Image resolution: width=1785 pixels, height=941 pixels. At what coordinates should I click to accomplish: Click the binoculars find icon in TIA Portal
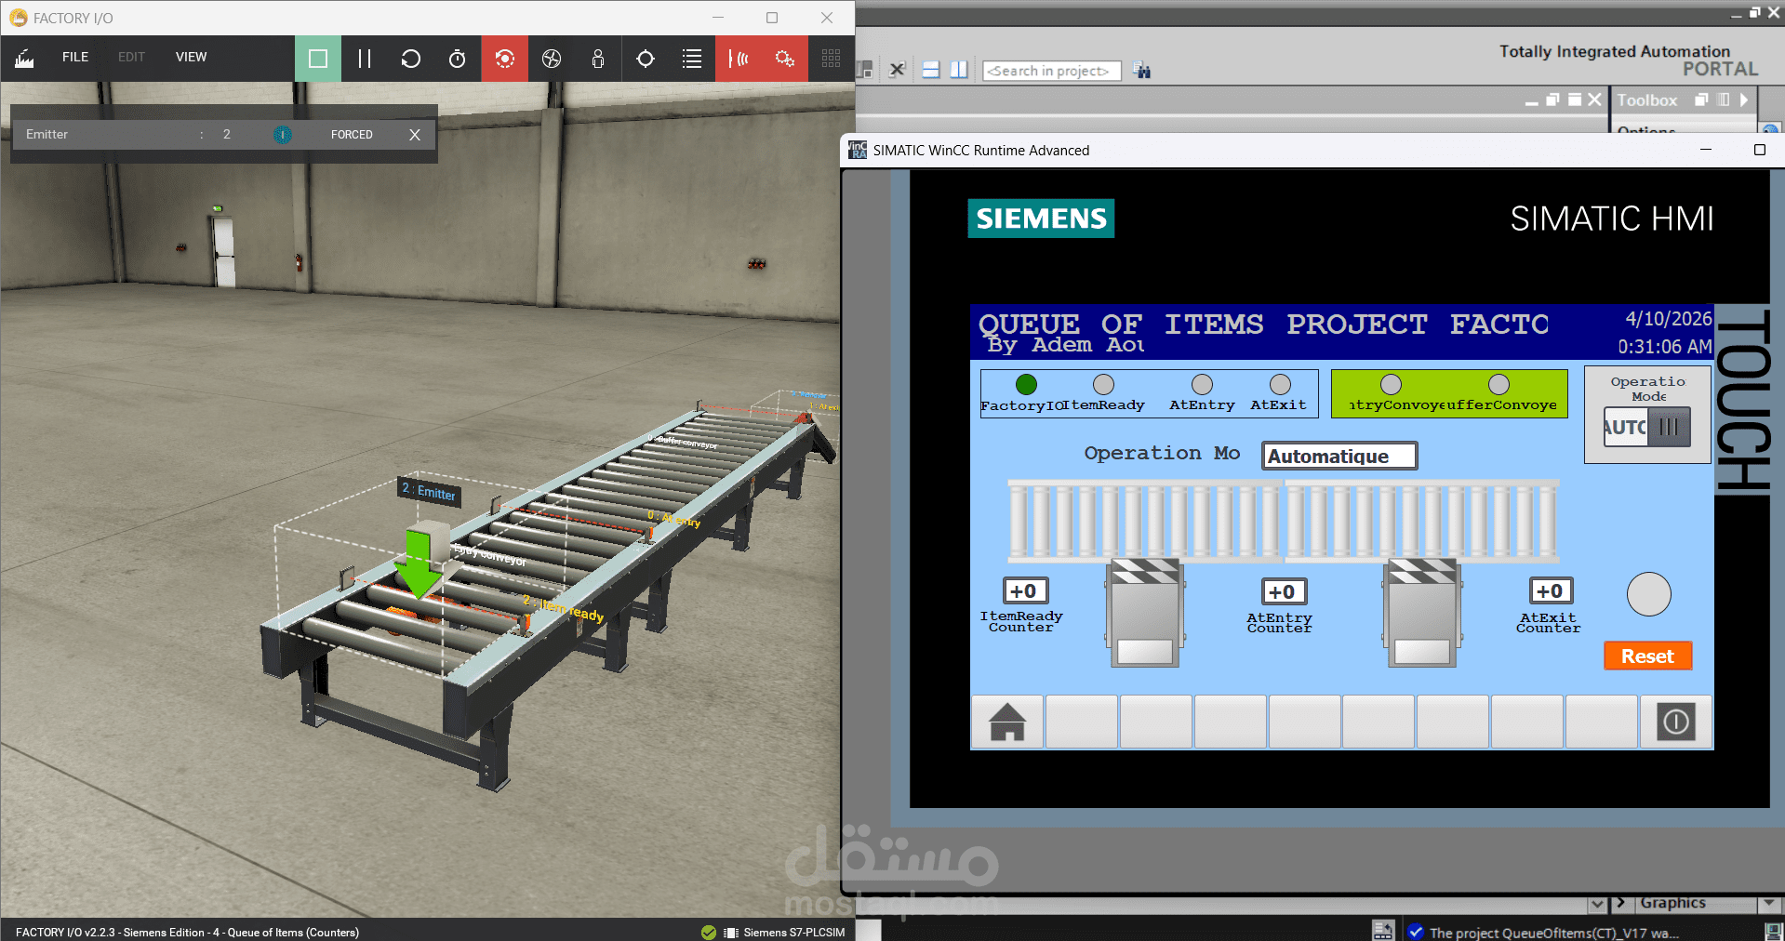pos(1143,71)
